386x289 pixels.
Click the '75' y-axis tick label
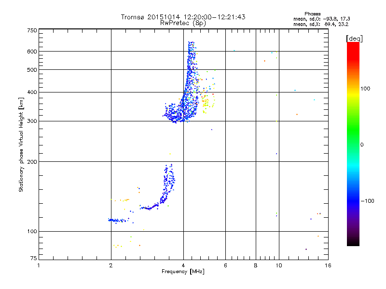pos(34,258)
